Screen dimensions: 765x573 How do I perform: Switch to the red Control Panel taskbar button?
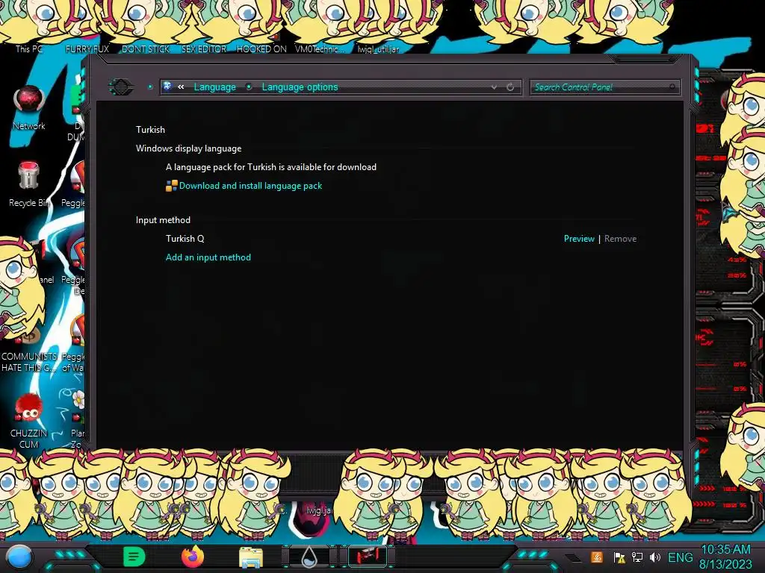point(368,557)
